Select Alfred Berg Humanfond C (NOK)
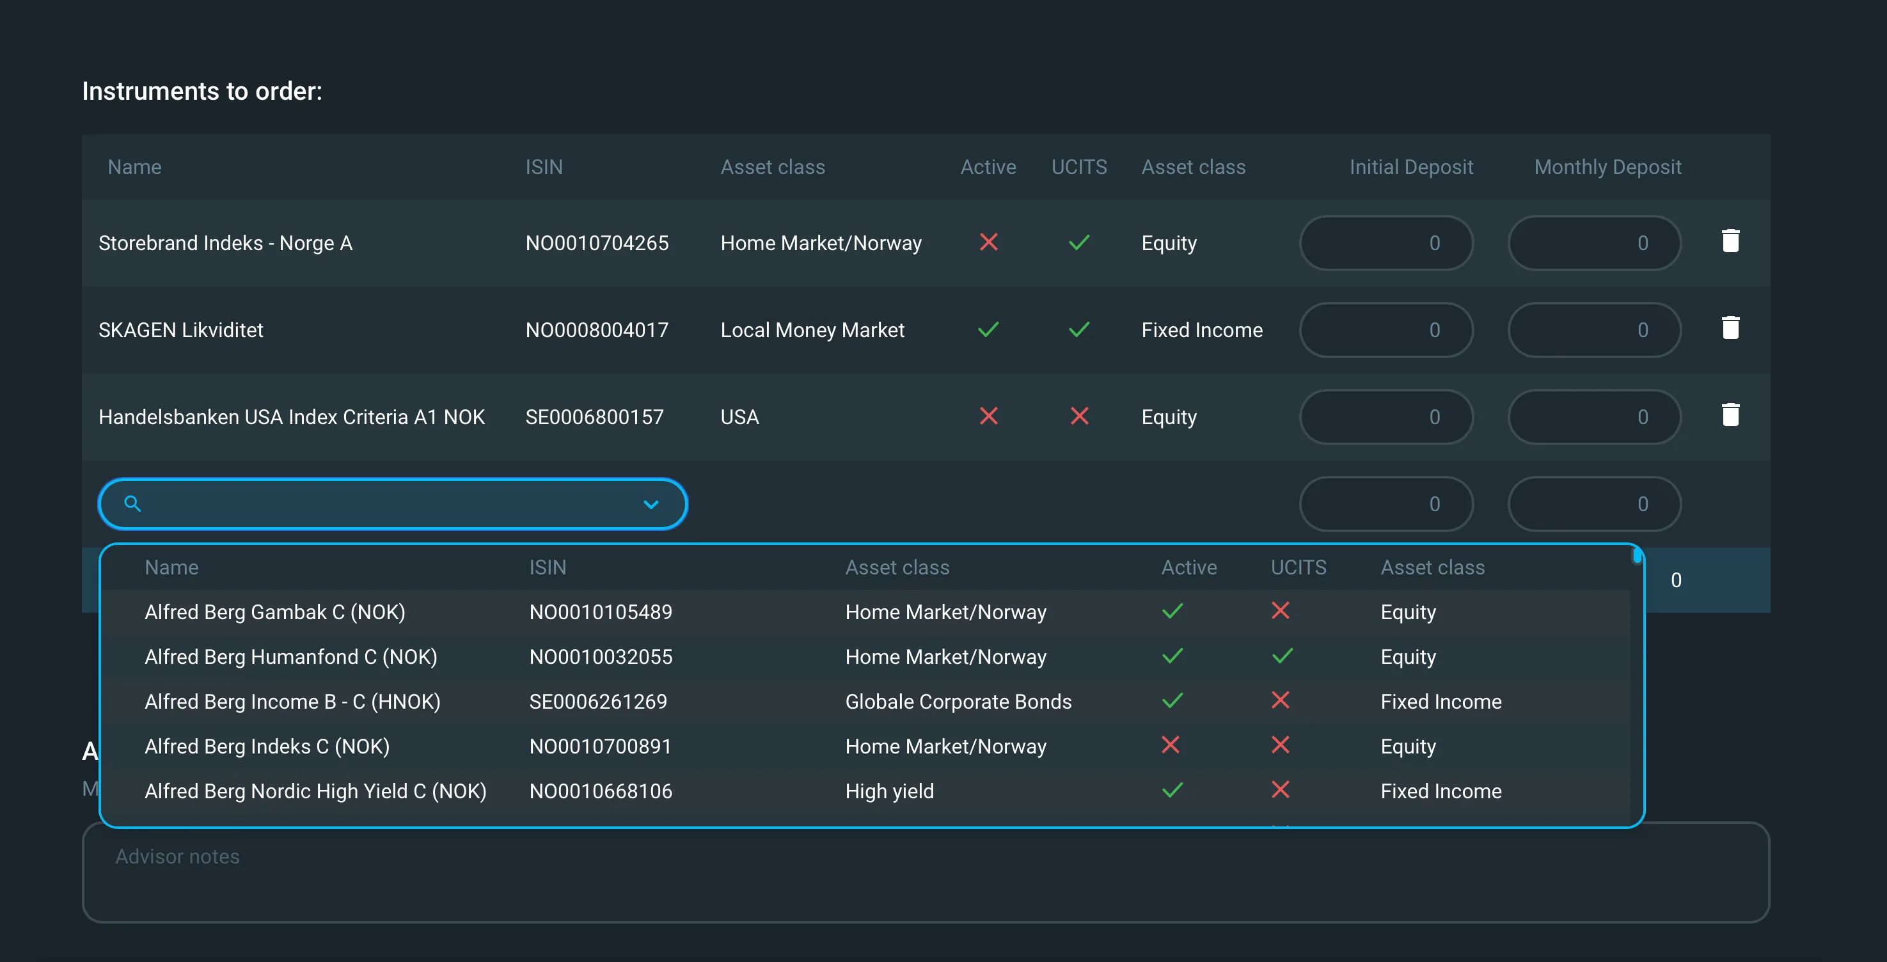 point(865,656)
